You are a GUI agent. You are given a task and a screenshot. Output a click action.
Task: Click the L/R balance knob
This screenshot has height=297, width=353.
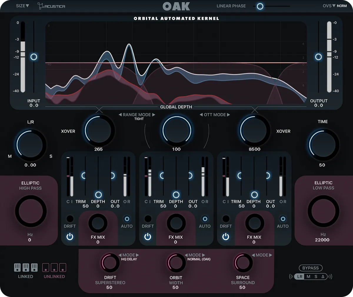coord(30,145)
